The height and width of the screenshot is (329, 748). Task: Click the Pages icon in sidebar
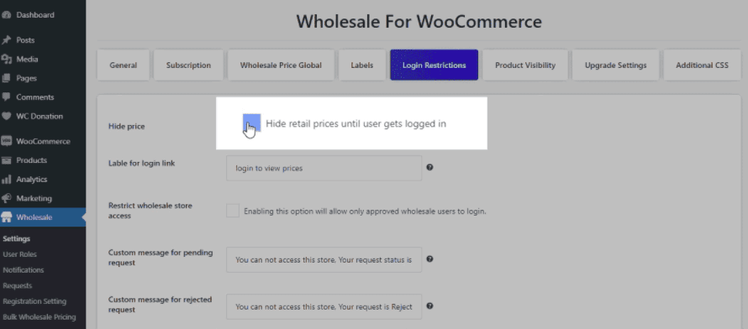coord(6,78)
